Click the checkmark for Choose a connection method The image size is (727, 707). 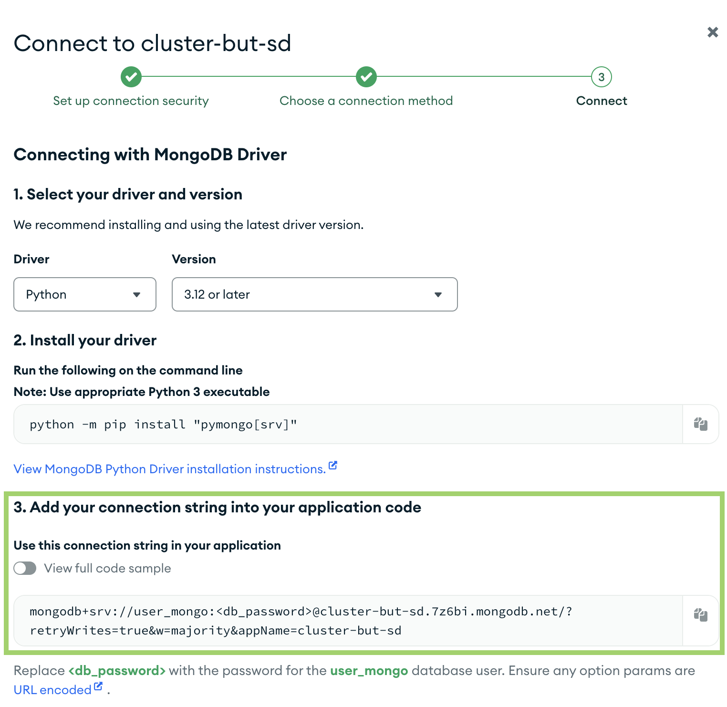point(366,77)
